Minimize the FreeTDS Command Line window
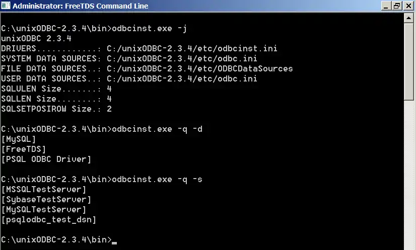Screen dimensions: 416x250 (385, 6)
